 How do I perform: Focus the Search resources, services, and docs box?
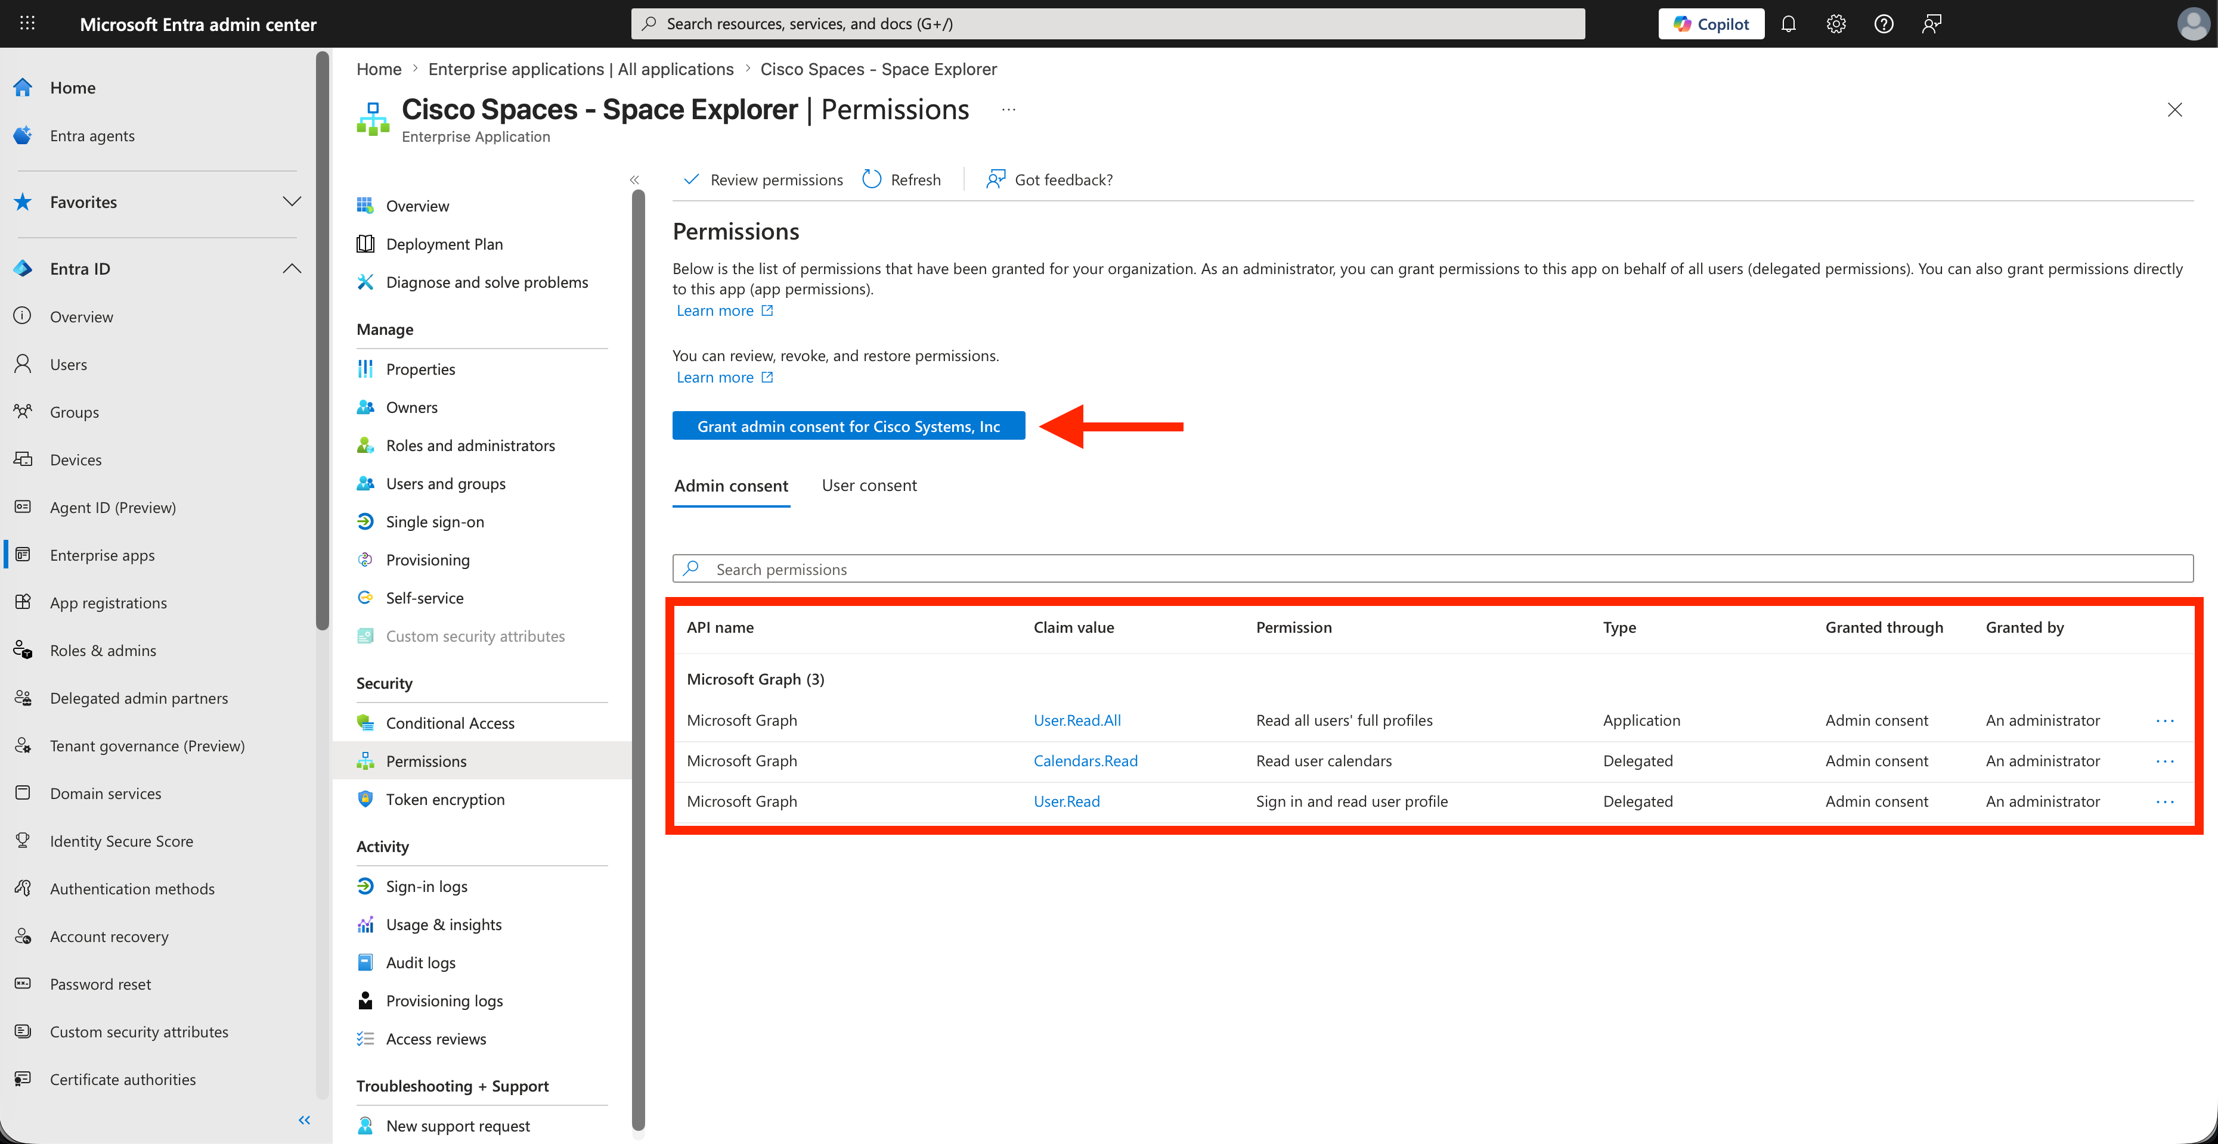[x=1107, y=23]
